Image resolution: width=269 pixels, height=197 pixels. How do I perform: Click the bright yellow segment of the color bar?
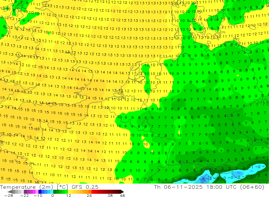pos(69,192)
